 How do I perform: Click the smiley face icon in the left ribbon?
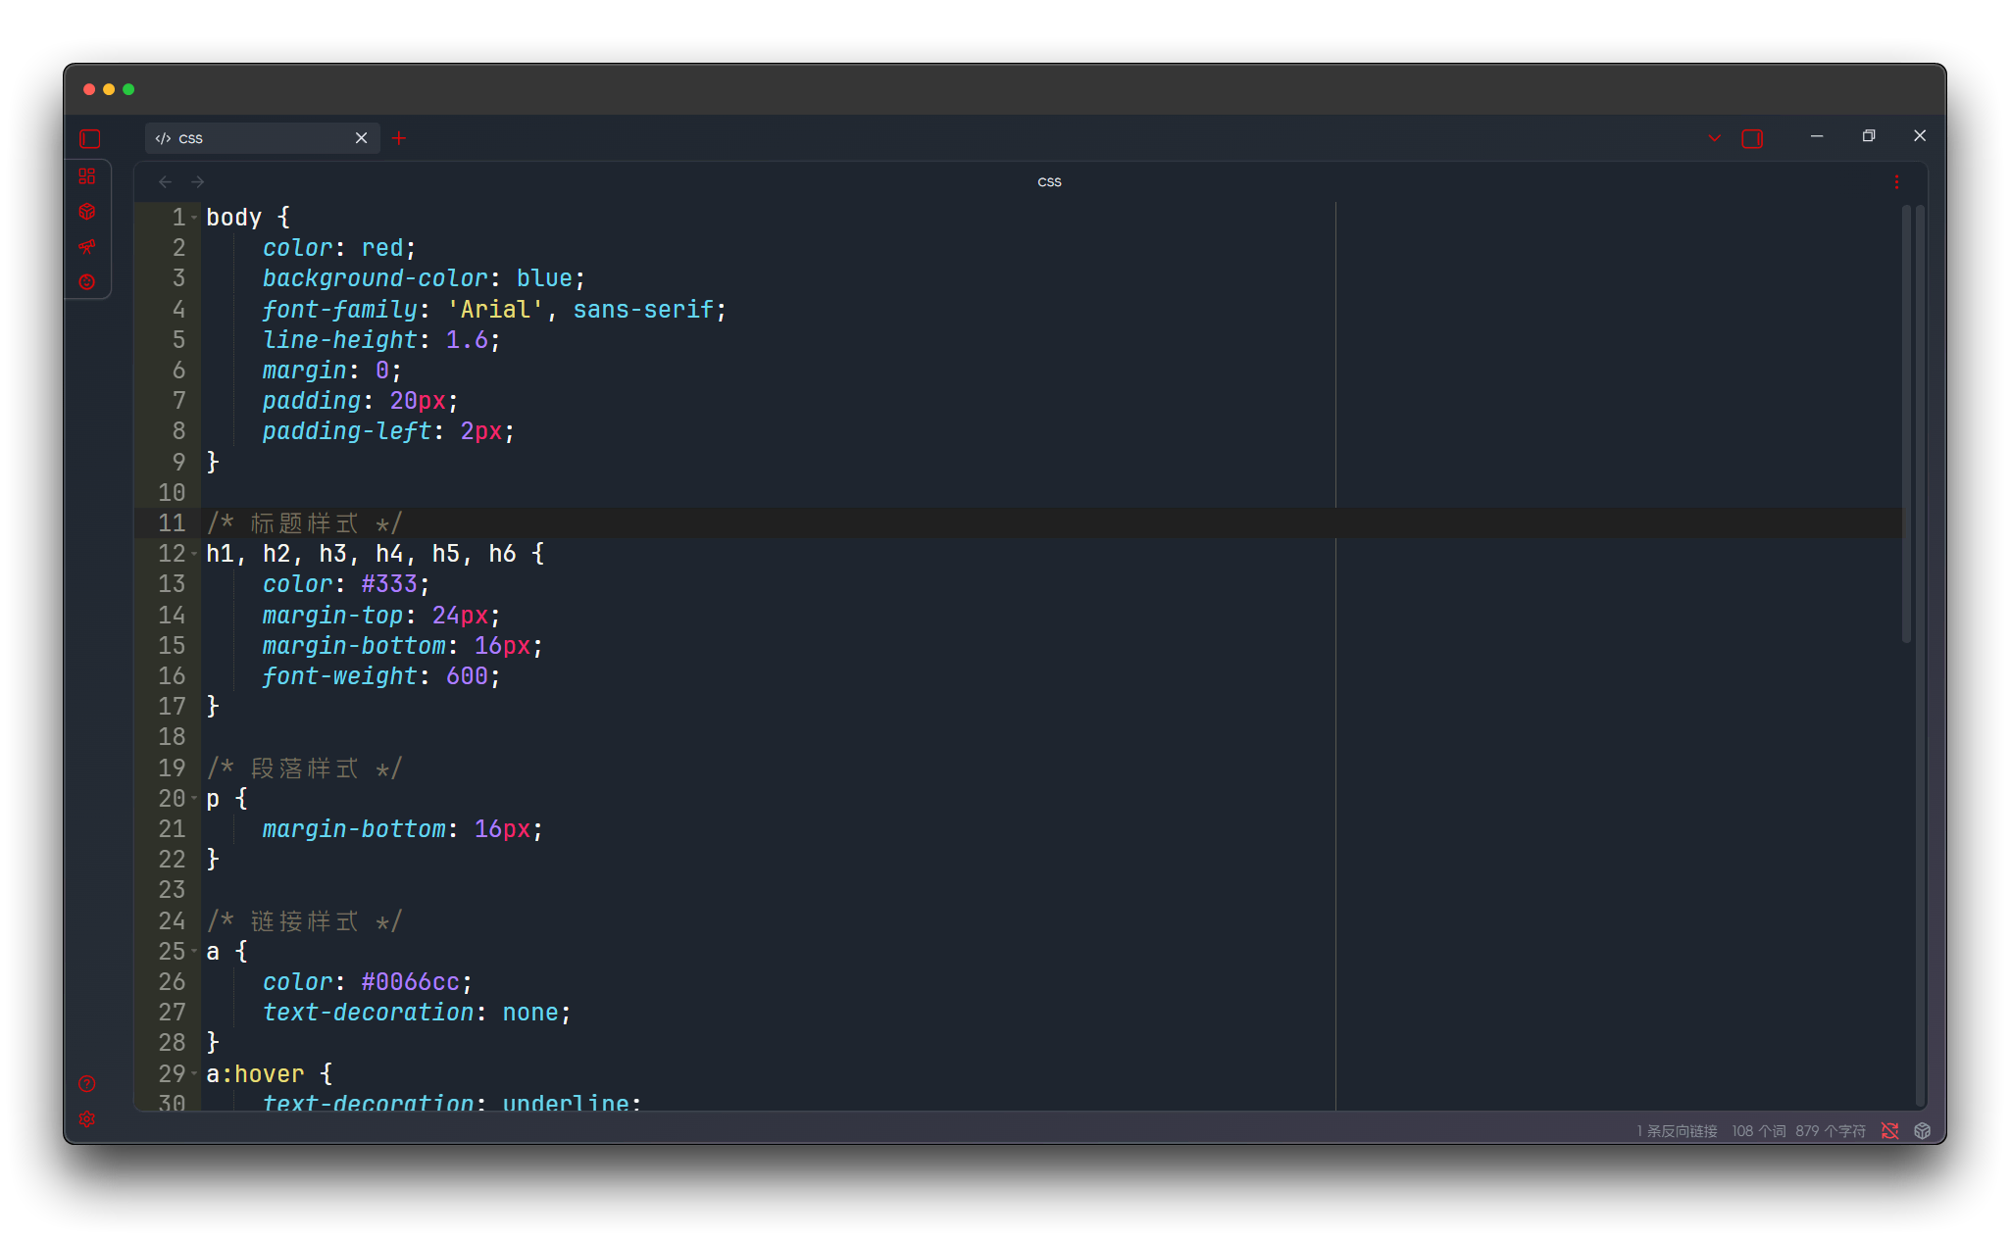coord(88,281)
